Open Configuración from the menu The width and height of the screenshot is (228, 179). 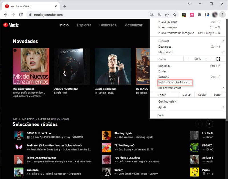click(188, 102)
